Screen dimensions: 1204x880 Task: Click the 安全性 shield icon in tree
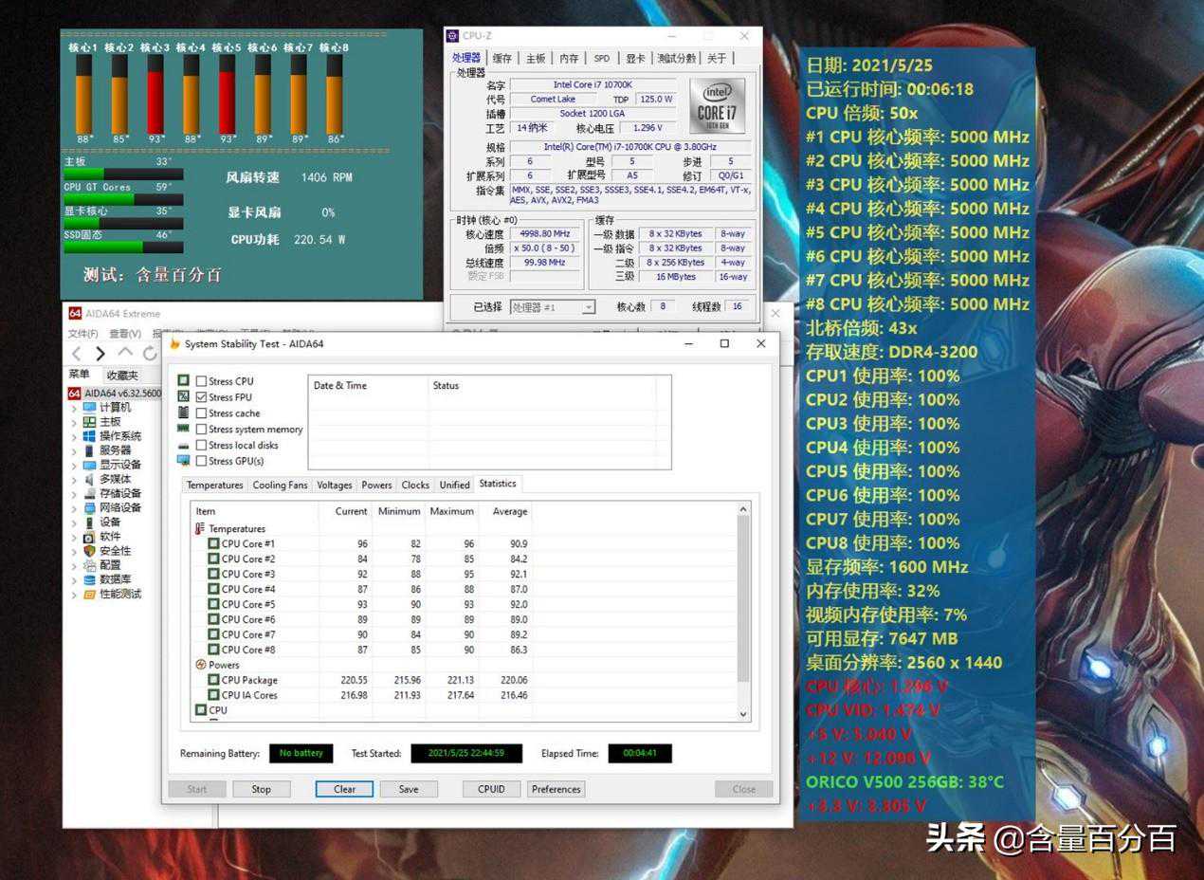click(x=90, y=551)
